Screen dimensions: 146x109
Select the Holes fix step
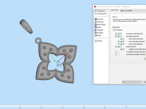click(x=99, y=27)
